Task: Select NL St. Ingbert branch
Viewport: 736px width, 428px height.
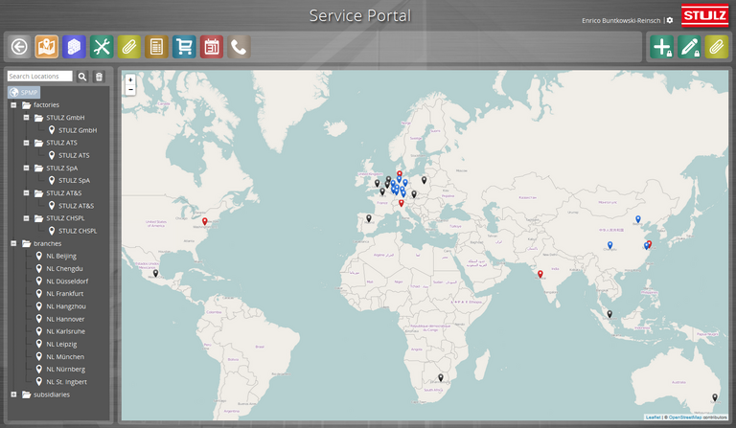Action: [61, 382]
